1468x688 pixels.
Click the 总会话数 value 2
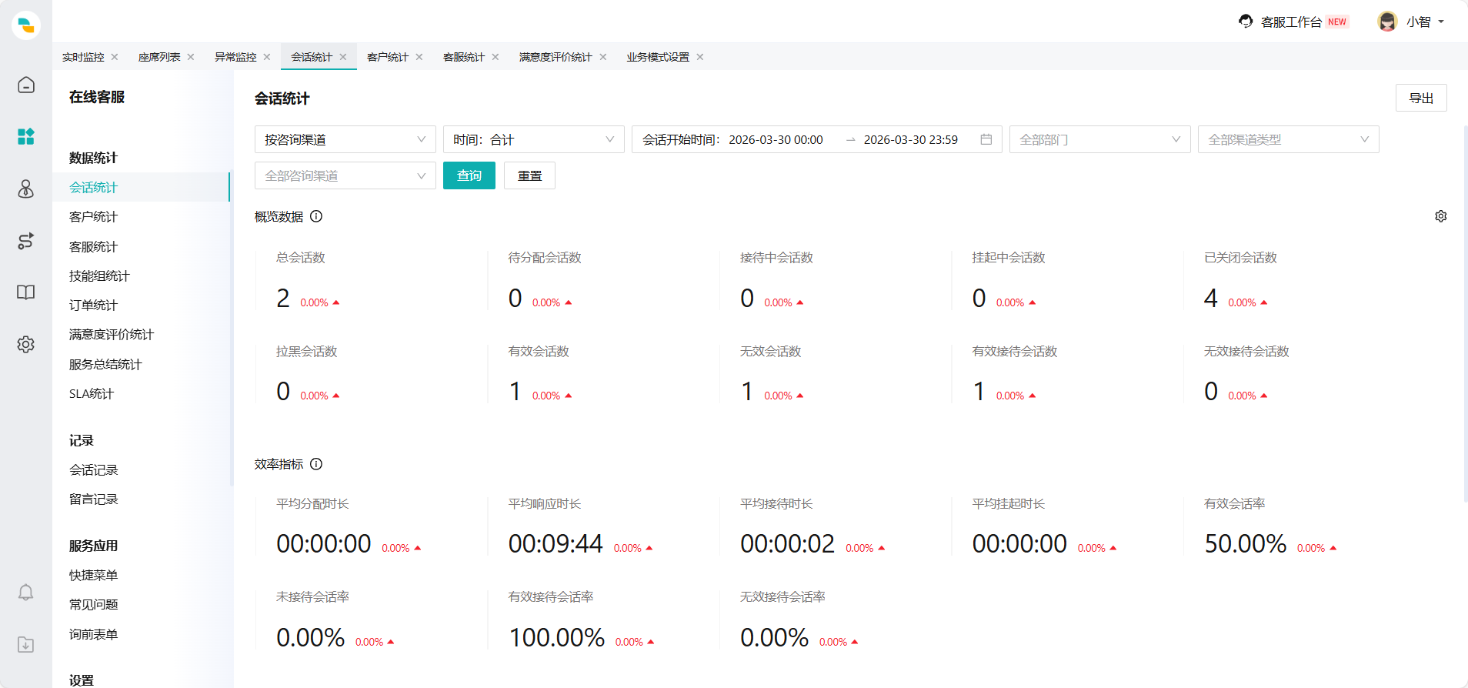coord(283,298)
